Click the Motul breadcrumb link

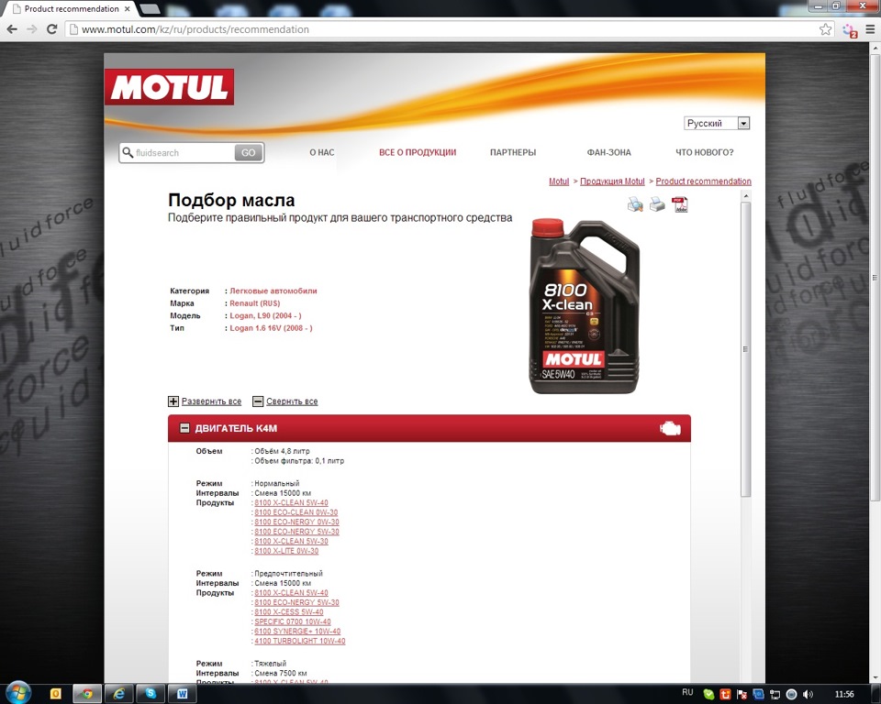pyautogui.click(x=559, y=181)
